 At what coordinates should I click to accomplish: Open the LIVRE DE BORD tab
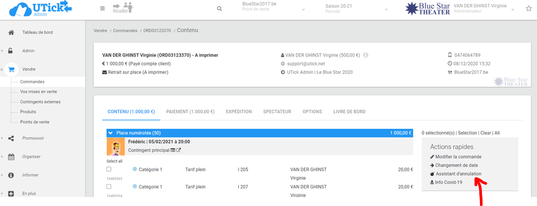349,112
